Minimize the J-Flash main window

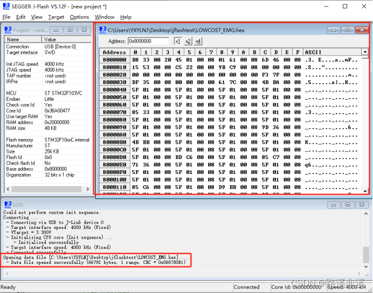point(326,6)
